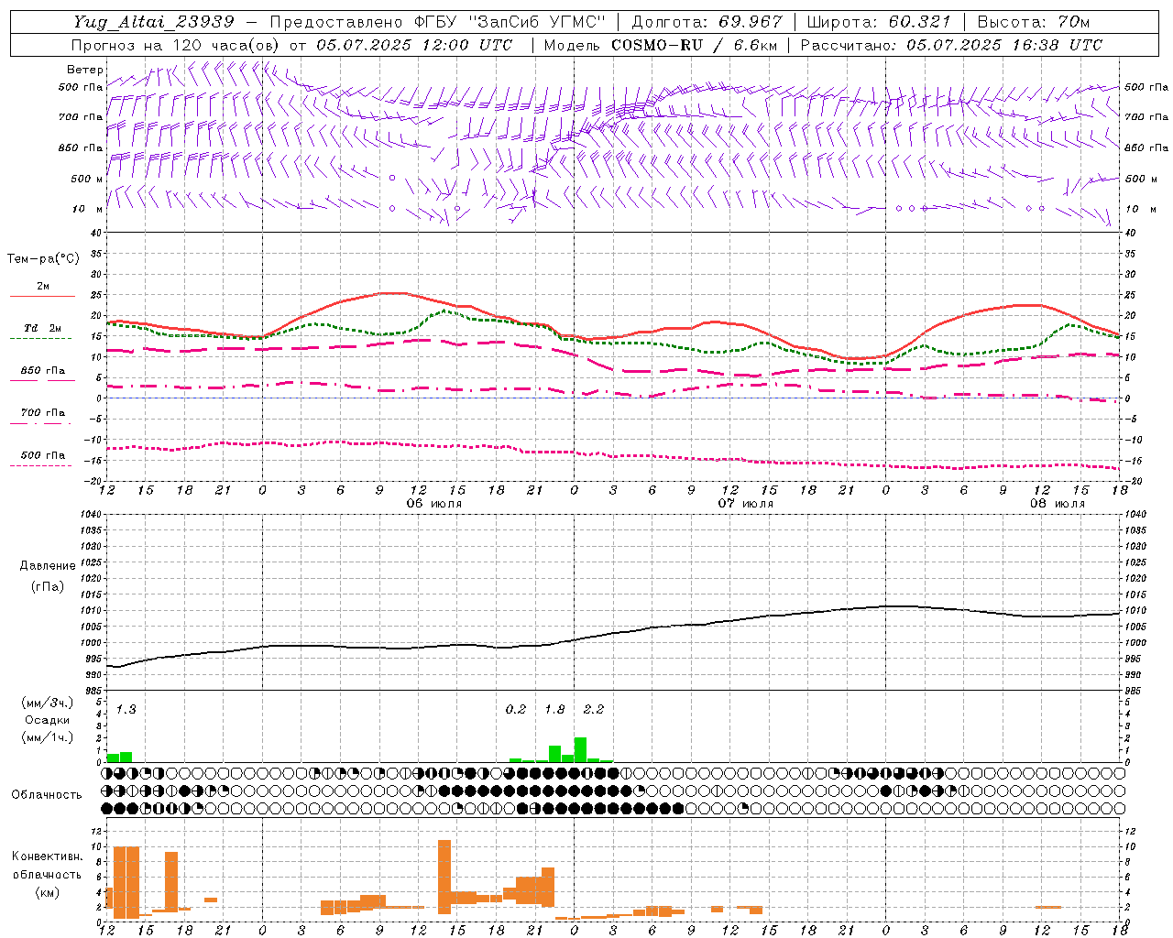
Task: Click the Td 2м dew point legend entry
Action: (x=42, y=328)
